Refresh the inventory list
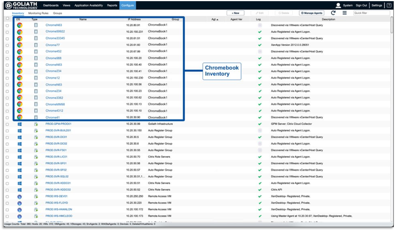This screenshot has width=395, height=231. pos(333,13)
